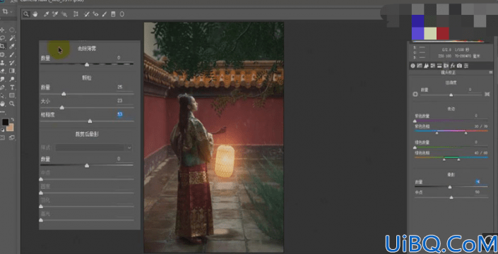Open the Lens Corrections panel menu
This screenshot has height=254, width=498.
(x=490, y=73)
